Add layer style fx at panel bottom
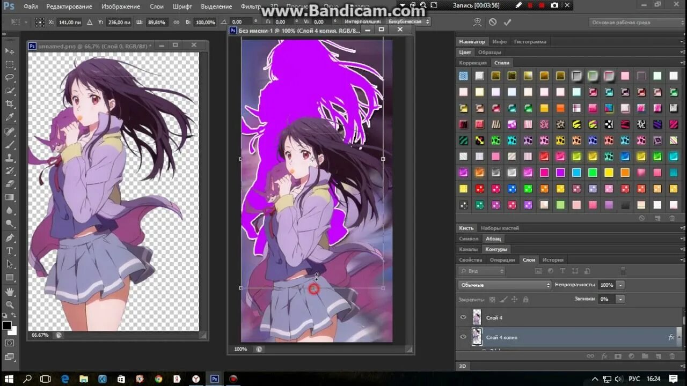 604,356
